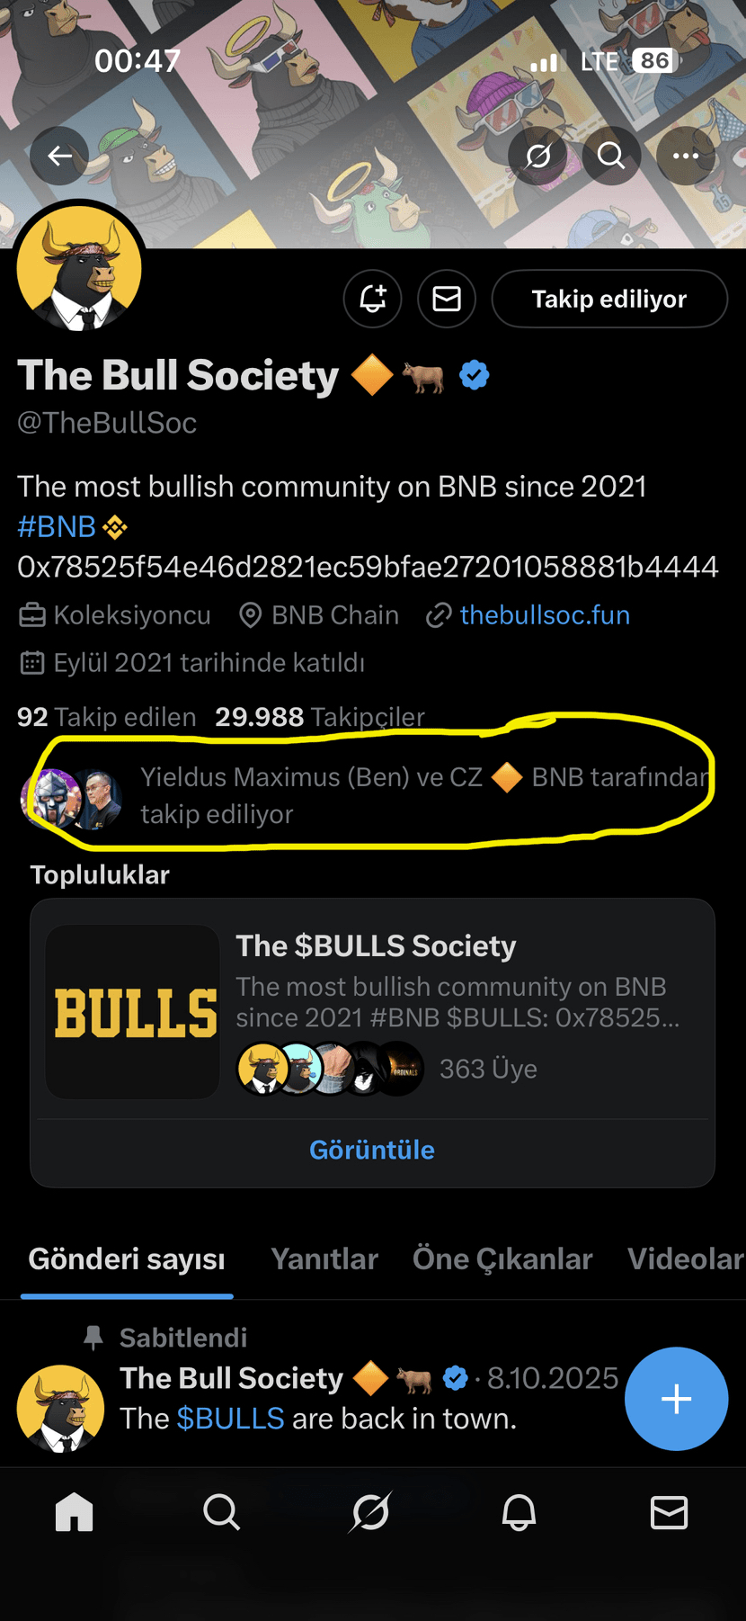Switch to the Yanıtlar tab

pyautogui.click(x=324, y=1259)
